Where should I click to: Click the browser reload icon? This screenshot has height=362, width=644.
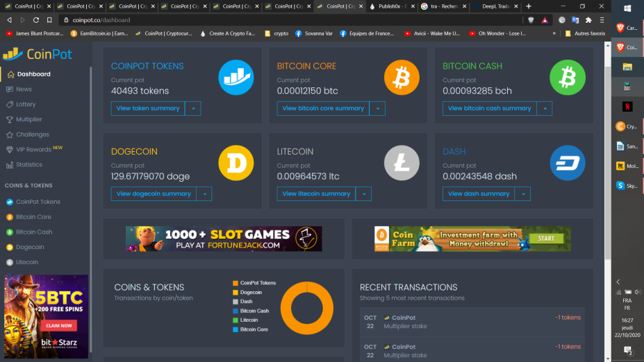click(x=36, y=19)
